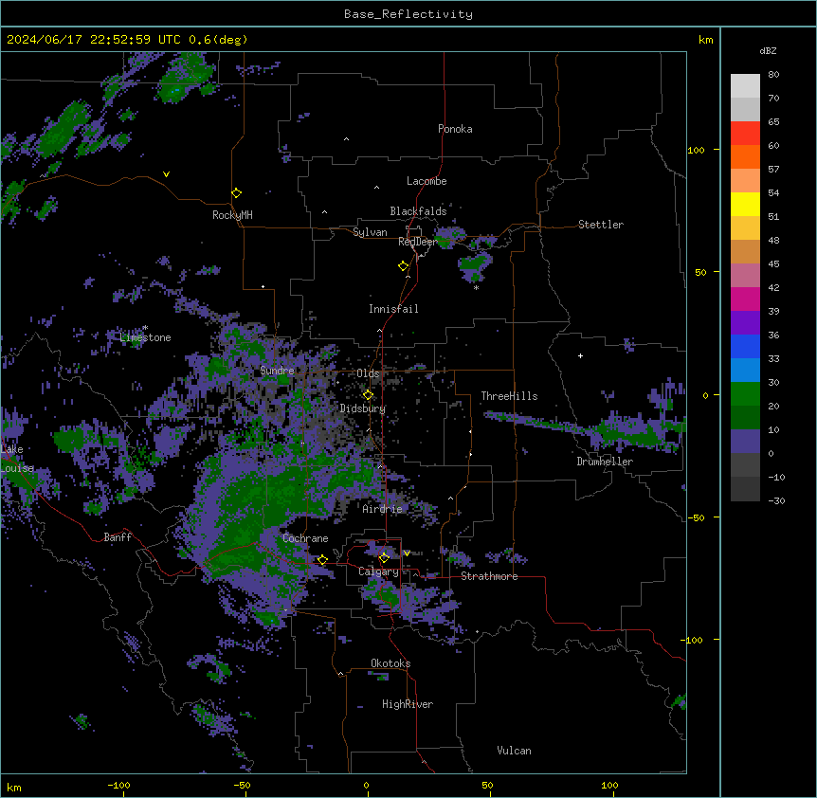817x798 pixels.
Task: Select the white asterisk below the RedDeer echo
Action: 476,287
